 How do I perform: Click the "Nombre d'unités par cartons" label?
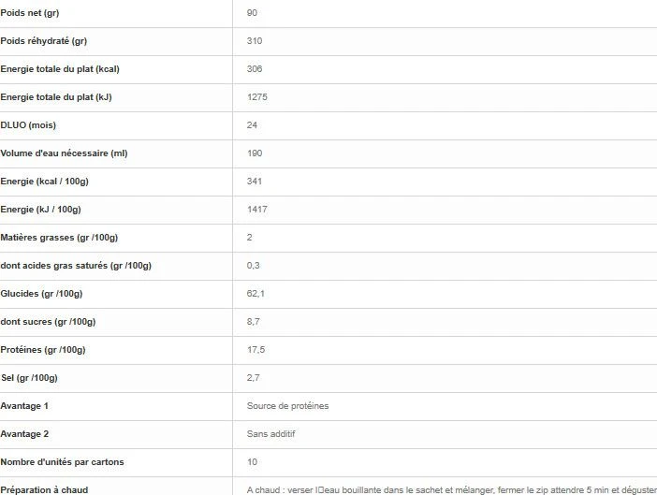[x=62, y=462]
